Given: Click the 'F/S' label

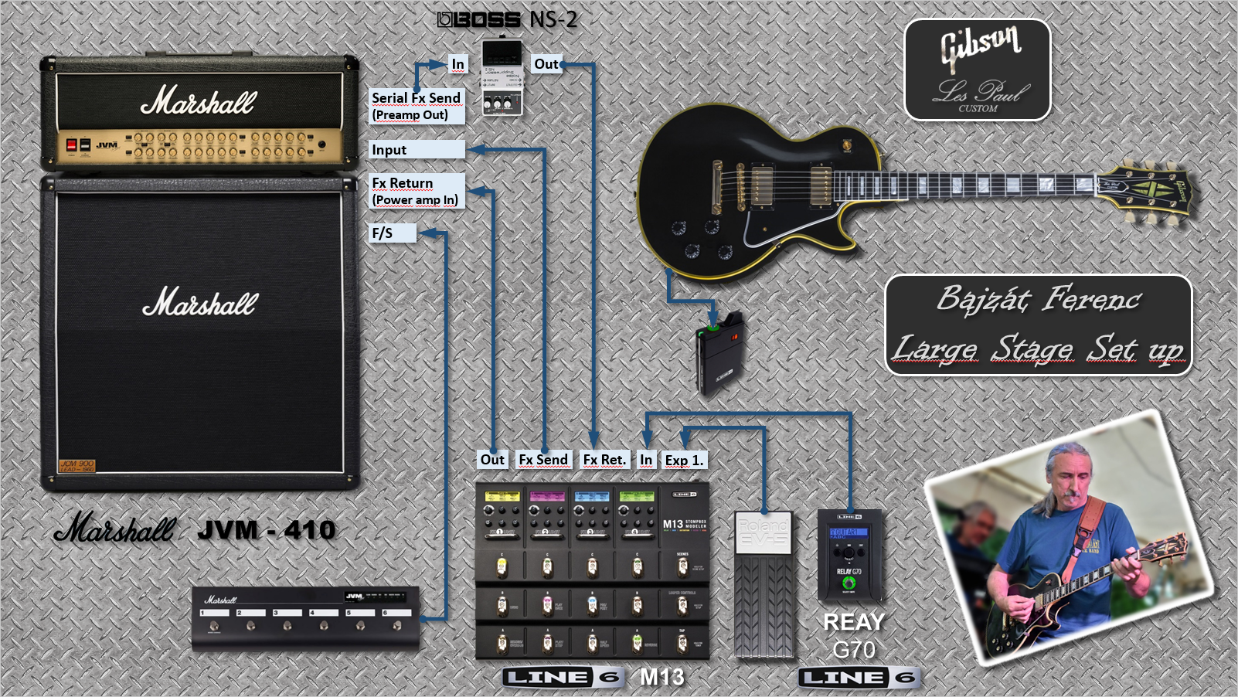Looking at the screenshot, I should (x=393, y=233).
